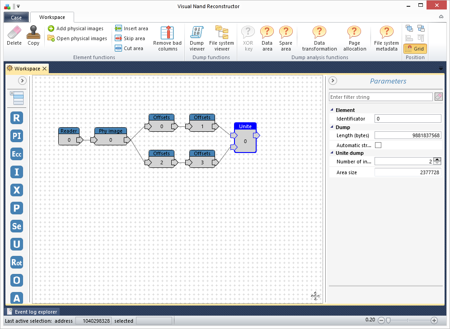The image size is (450, 329).
Task: Click the filter string field
Action: 380,97
